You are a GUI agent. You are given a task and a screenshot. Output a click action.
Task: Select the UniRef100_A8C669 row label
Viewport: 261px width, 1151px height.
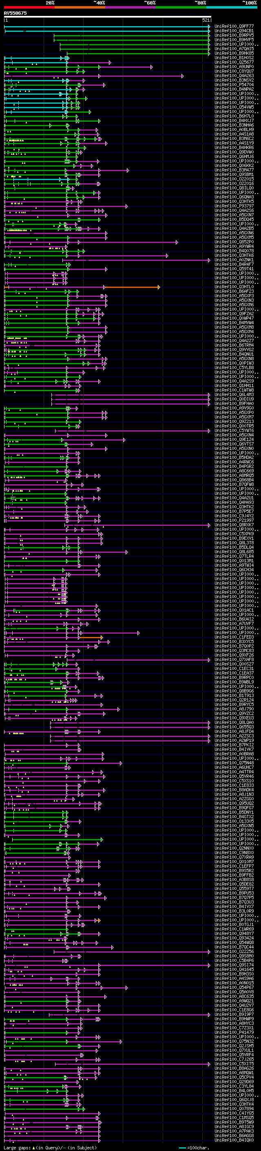[x=234, y=471]
